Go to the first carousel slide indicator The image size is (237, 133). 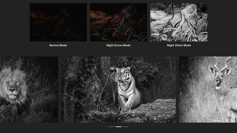point(112,126)
